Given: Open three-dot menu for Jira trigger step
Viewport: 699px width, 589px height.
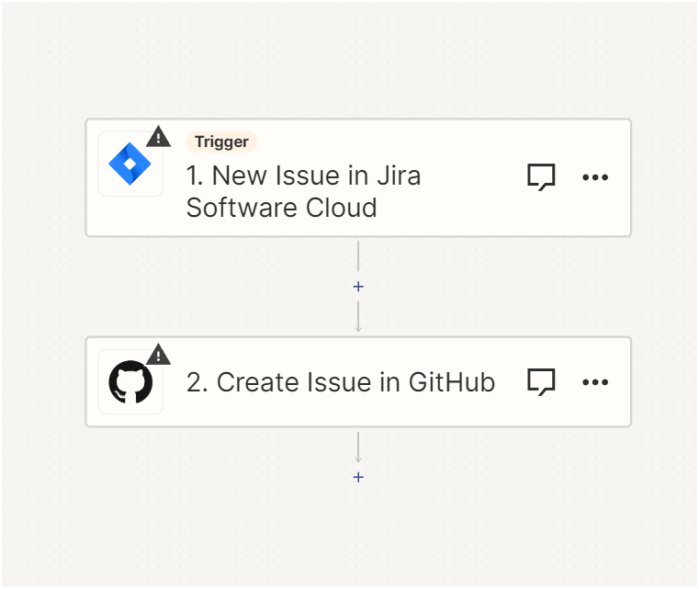Looking at the screenshot, I should (x=595, y=177).
